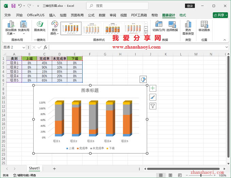Switch to Normal view in status bar
The image size is (231, 178).
tap(161, 175)
